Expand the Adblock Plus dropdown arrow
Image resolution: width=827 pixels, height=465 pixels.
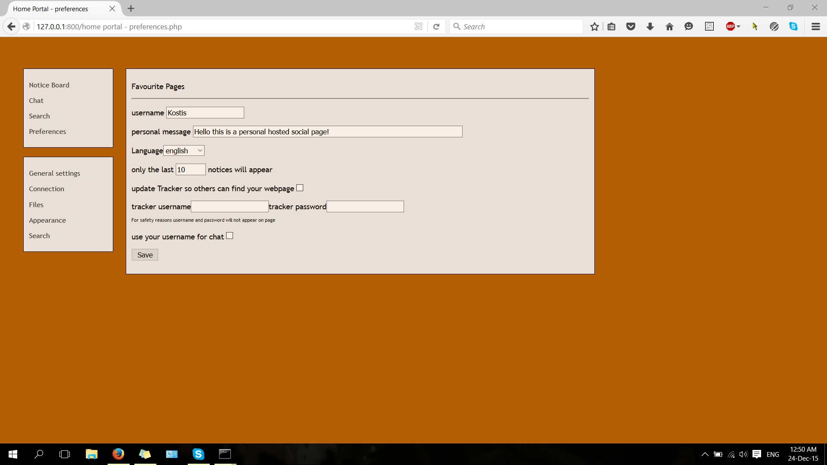tap(738, 26)
